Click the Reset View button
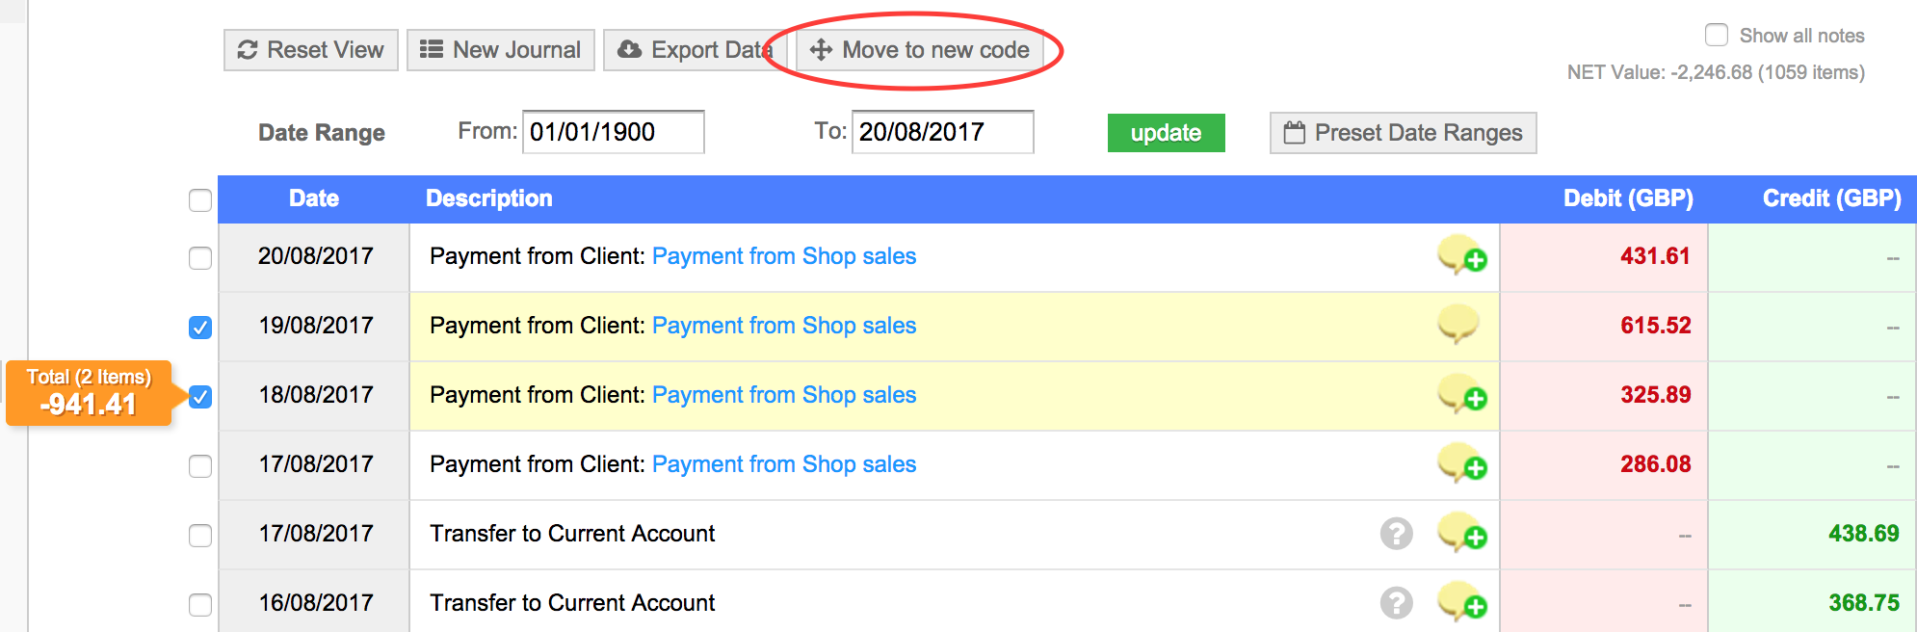Viewport: 1917px width, 632px height. pyautogui.click(x=310, y=50)
